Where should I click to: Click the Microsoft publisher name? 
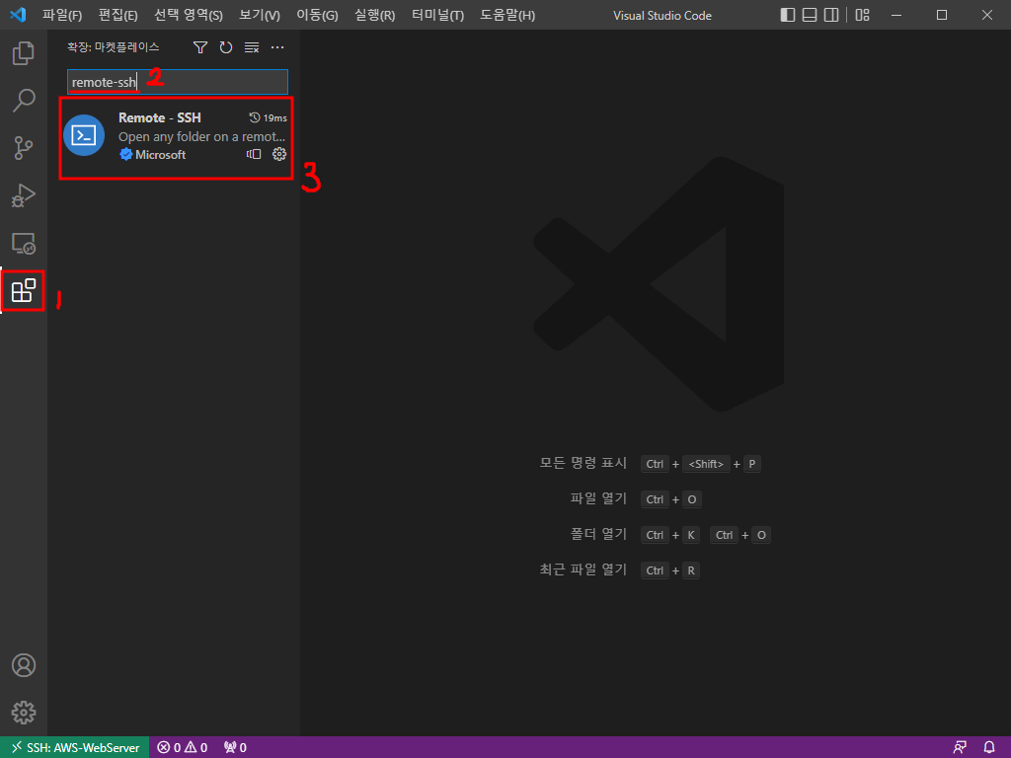pyautogui.click(x=161, y=155)
